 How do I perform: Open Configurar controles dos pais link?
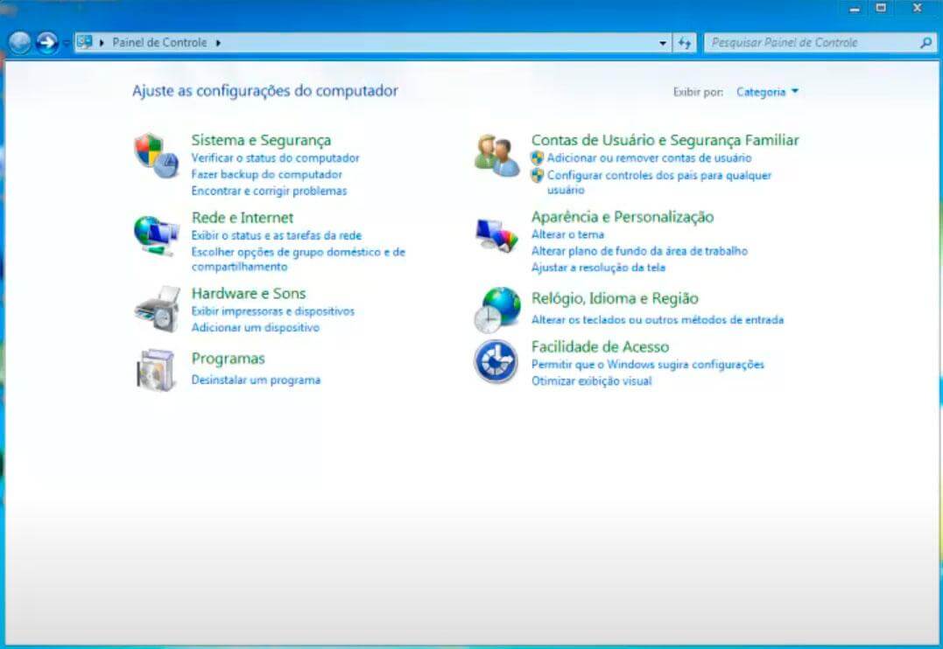coord(659,182)
